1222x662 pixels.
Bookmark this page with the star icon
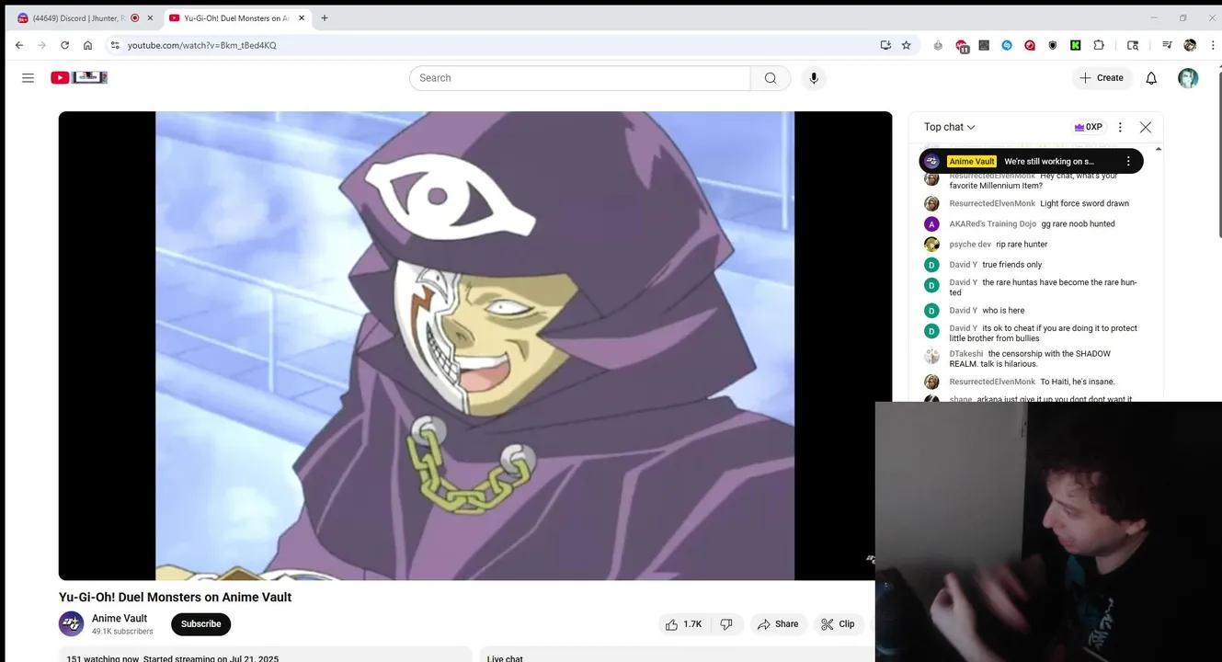907,45
